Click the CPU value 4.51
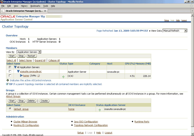Image resolution: width=194 pixels, height=136 pixels. pyautogui.click(x=132, y=76)
